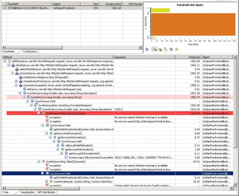The width and height of the screenshot is (239, 196).
Task: Click the callLocalWebMethod node icon
Action: 63,146
